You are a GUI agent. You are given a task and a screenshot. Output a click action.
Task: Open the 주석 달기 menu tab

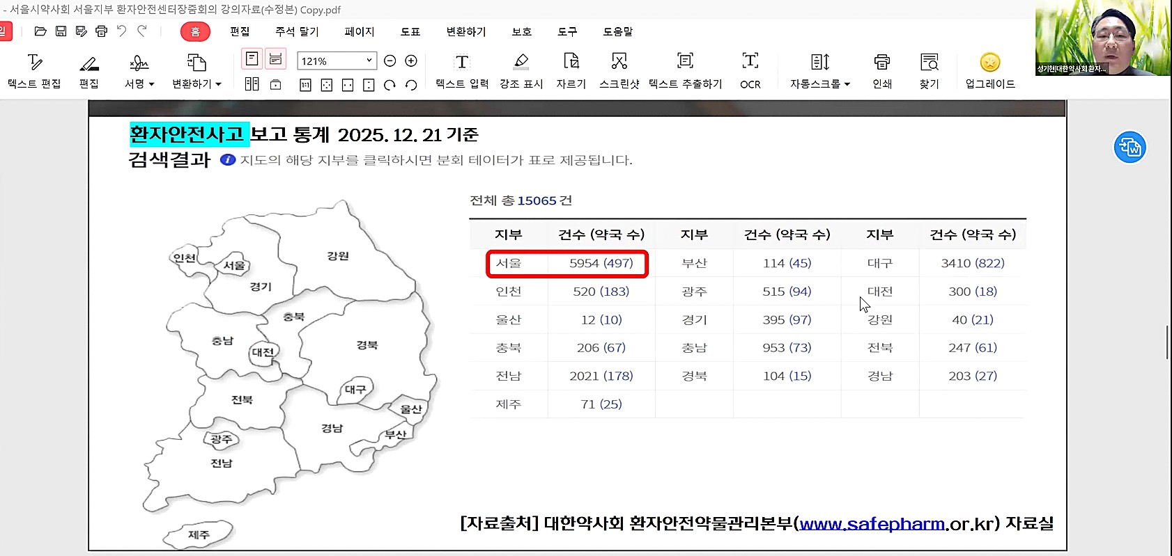click(296, 31)
